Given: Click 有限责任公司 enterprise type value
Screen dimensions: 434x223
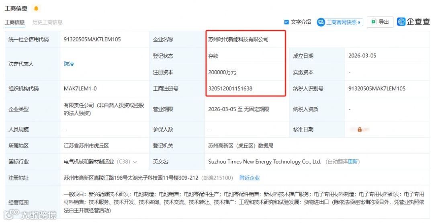Looking at the screenshot, I should (104, 109).
